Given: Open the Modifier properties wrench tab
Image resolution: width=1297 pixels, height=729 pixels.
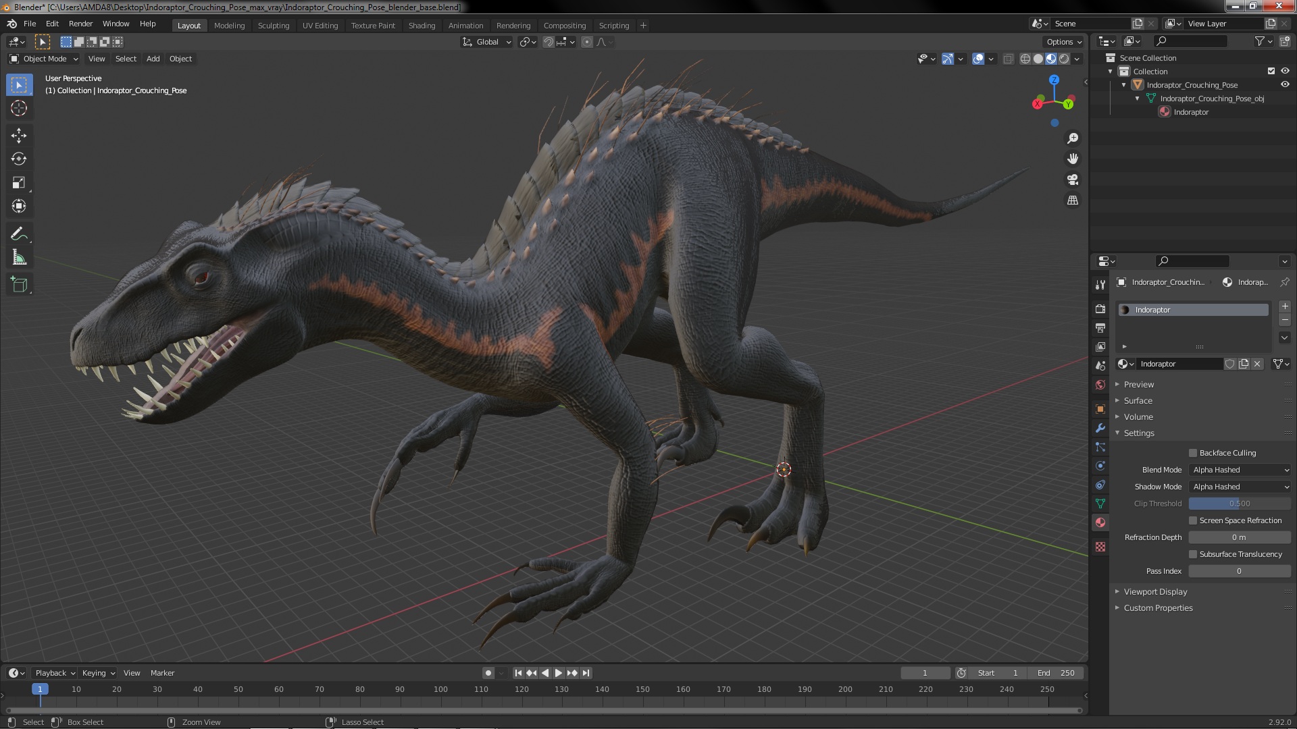Looking at the screenshot, I should pos(1100,428).
